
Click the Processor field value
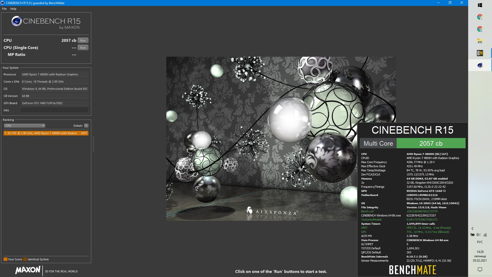pyautogui.click(x=55, y=74)
